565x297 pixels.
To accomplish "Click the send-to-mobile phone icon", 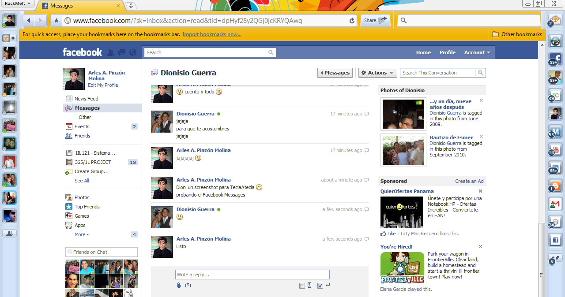I will coord(309,286).
